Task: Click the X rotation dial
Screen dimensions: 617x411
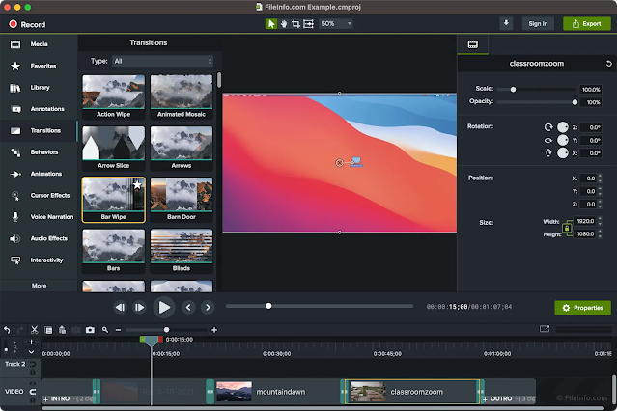Action: click(x=563, y=153)
